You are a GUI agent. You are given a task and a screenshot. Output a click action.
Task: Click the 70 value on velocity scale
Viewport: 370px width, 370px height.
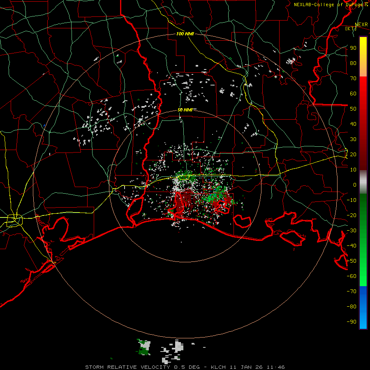point(353,79)
